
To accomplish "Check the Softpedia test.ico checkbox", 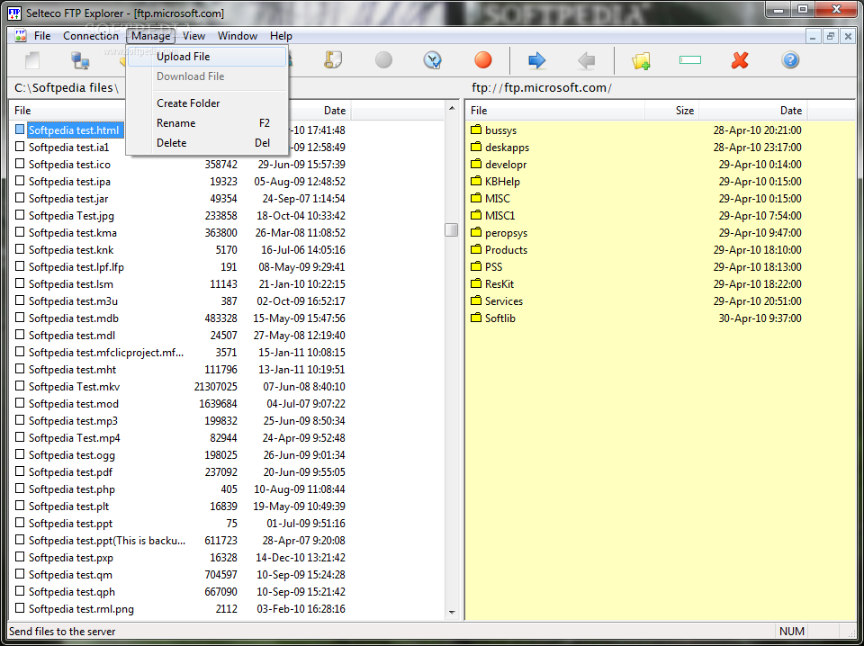I will [x=20, y=164].
